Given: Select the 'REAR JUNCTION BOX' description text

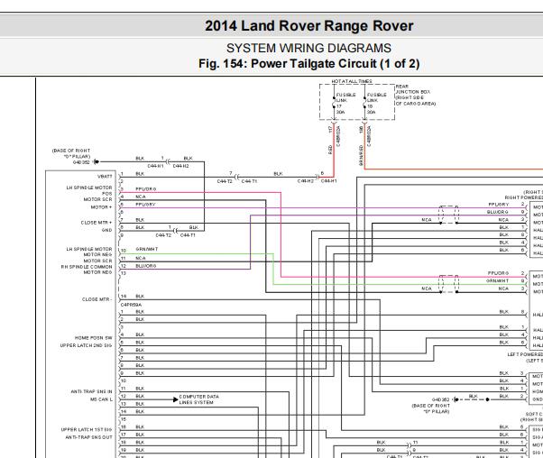Looking at the screenshot, I should pos(416,95).
